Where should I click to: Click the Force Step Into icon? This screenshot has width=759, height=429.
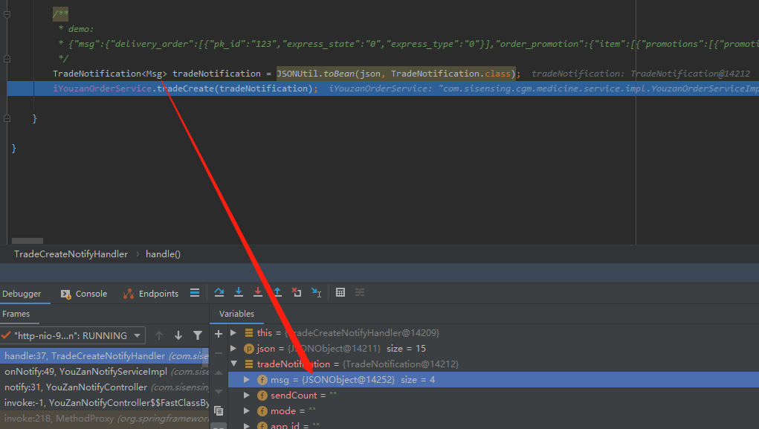256,292
